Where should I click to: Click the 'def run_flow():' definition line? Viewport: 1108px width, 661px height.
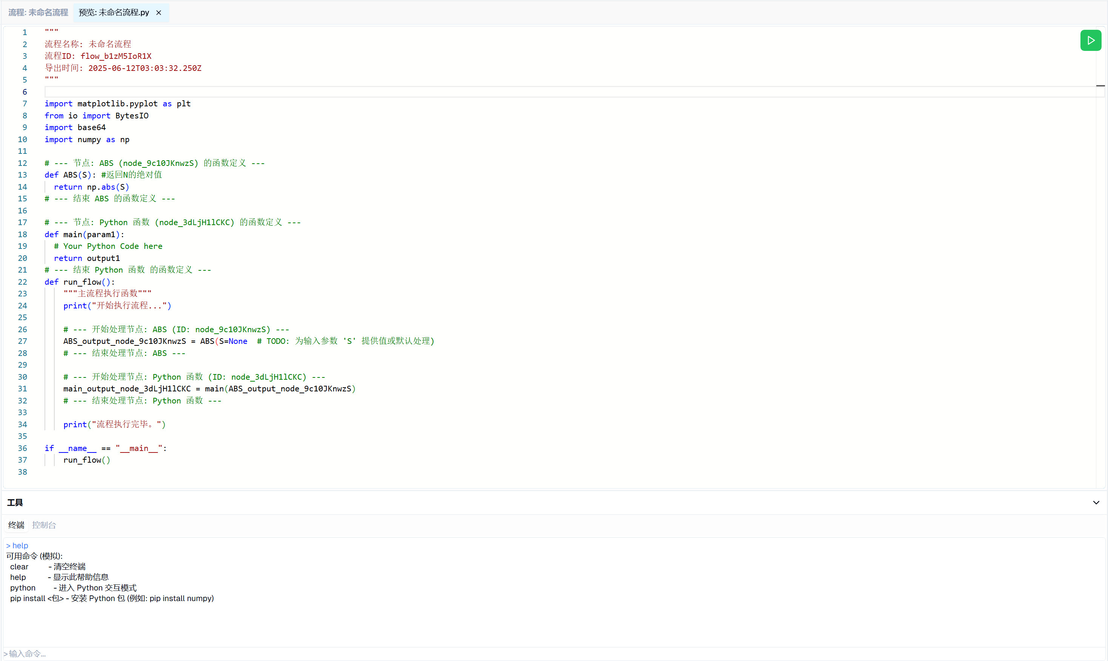(x=80, y=282)
